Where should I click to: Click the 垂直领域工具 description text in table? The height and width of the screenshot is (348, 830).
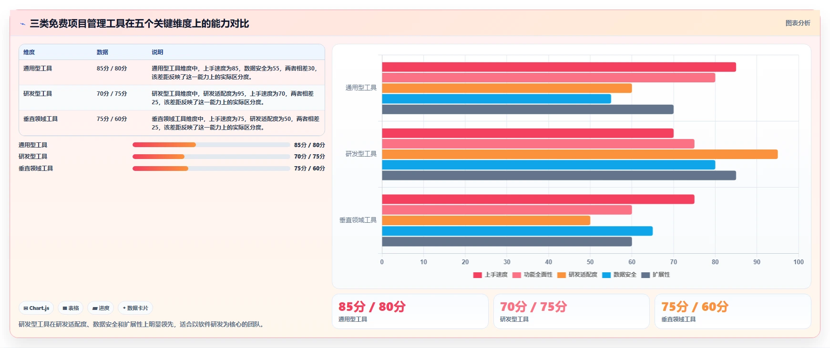point(236,123)
